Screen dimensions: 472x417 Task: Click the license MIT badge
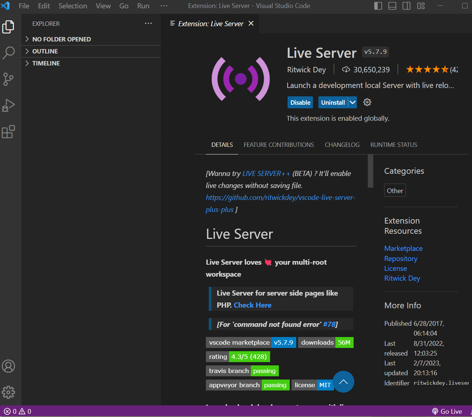click(313, 385)
